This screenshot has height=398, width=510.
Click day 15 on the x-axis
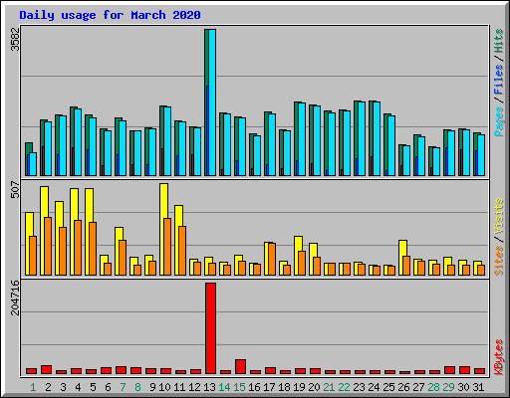click(239, 387)
